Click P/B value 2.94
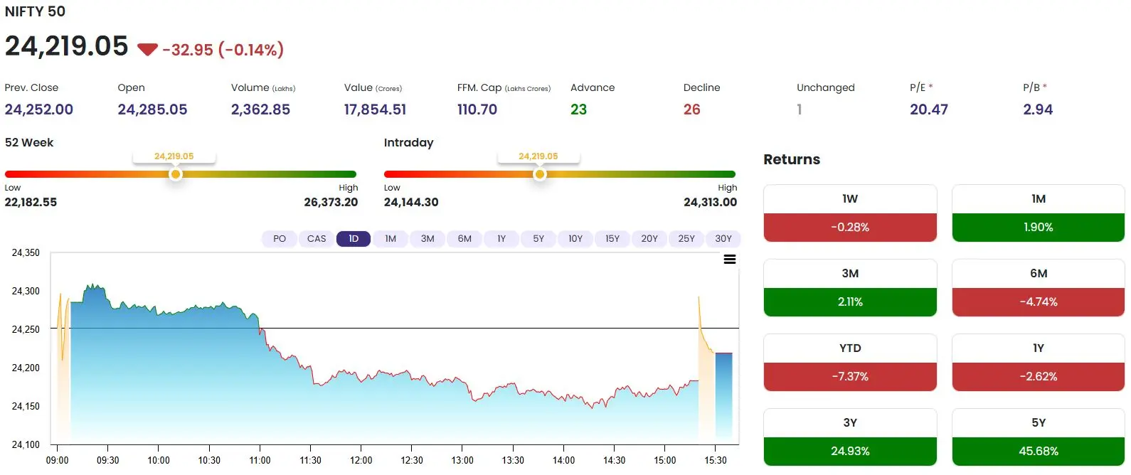Viewport: 1131px width, 475px height. (1038, 110)
